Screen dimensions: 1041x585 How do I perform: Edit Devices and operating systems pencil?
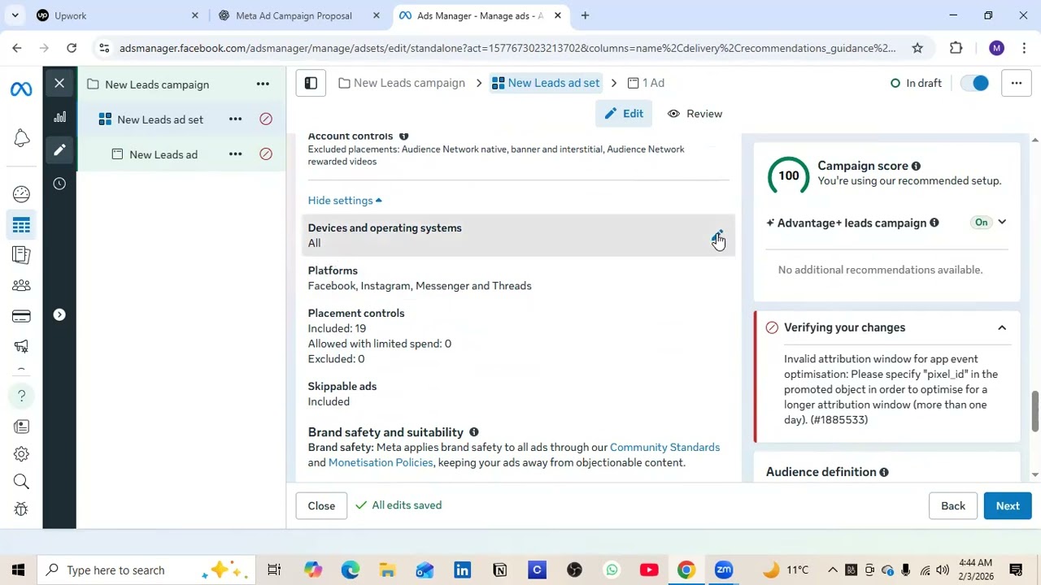[x=717, y=236]
